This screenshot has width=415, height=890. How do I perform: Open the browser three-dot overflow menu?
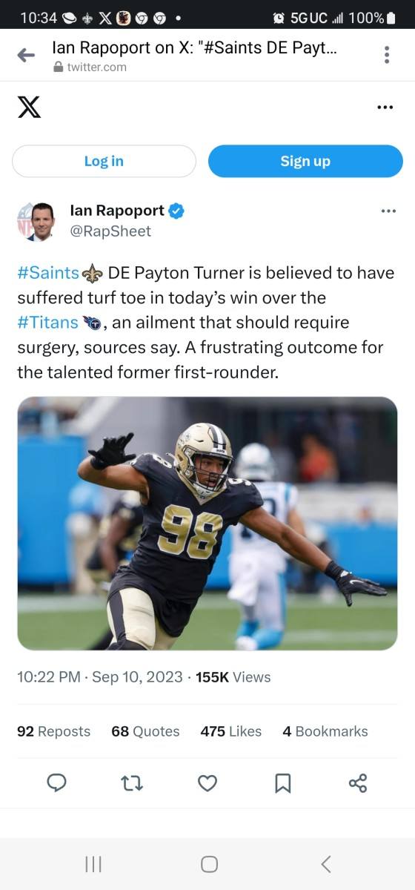386,55
